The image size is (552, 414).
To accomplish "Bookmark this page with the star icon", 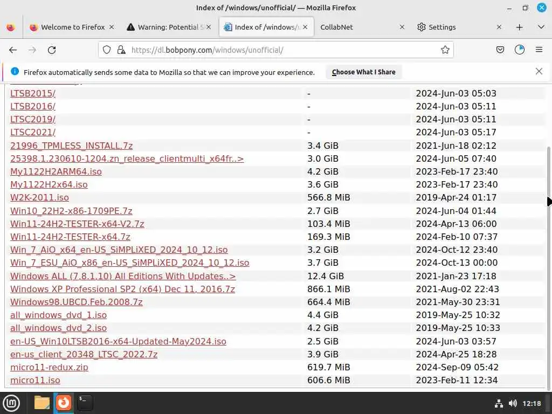I will 445,50.
